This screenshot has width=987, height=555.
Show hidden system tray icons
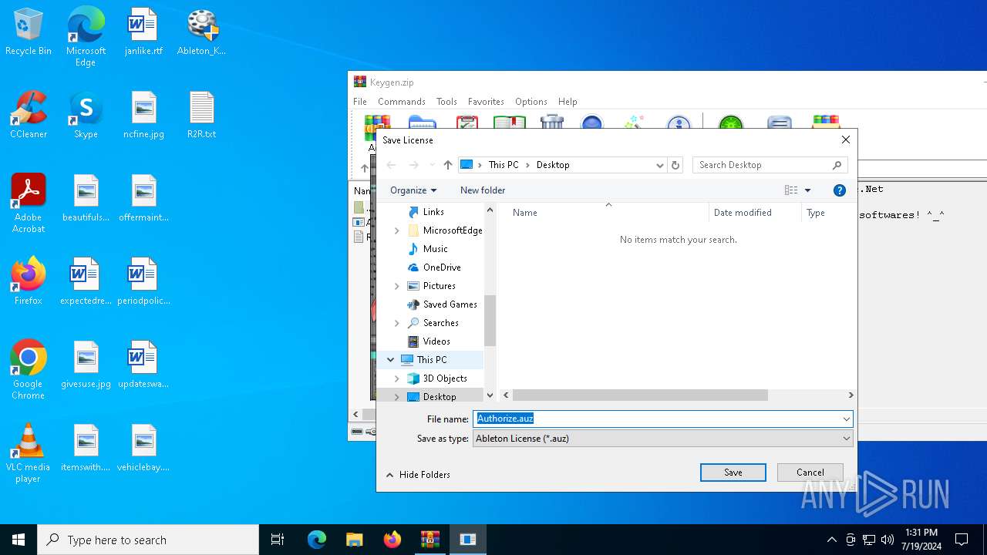(831, 540)
